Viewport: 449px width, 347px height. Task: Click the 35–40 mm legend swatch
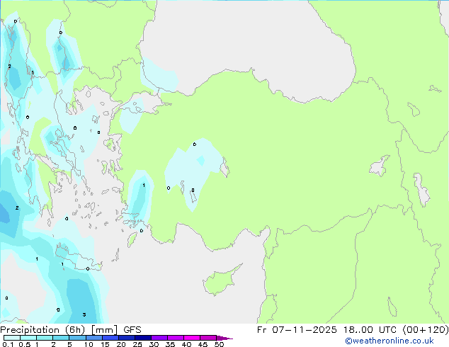pyautogui.click(x=176, y=338)
